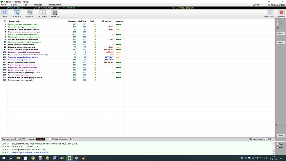Click Отримати атрибути SMART button
286x161 pixels.
[x=13, y=139]
